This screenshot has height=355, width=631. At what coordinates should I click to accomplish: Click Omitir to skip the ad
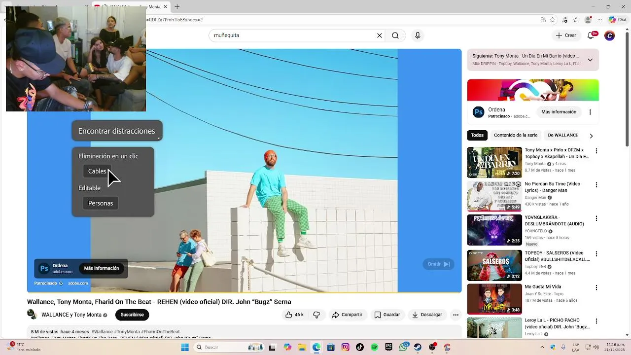(x=438, y=264)
